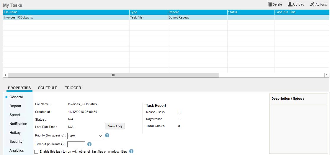
Task: Click the horizontal scrollbar right arrow
Action: click(327, 75)
